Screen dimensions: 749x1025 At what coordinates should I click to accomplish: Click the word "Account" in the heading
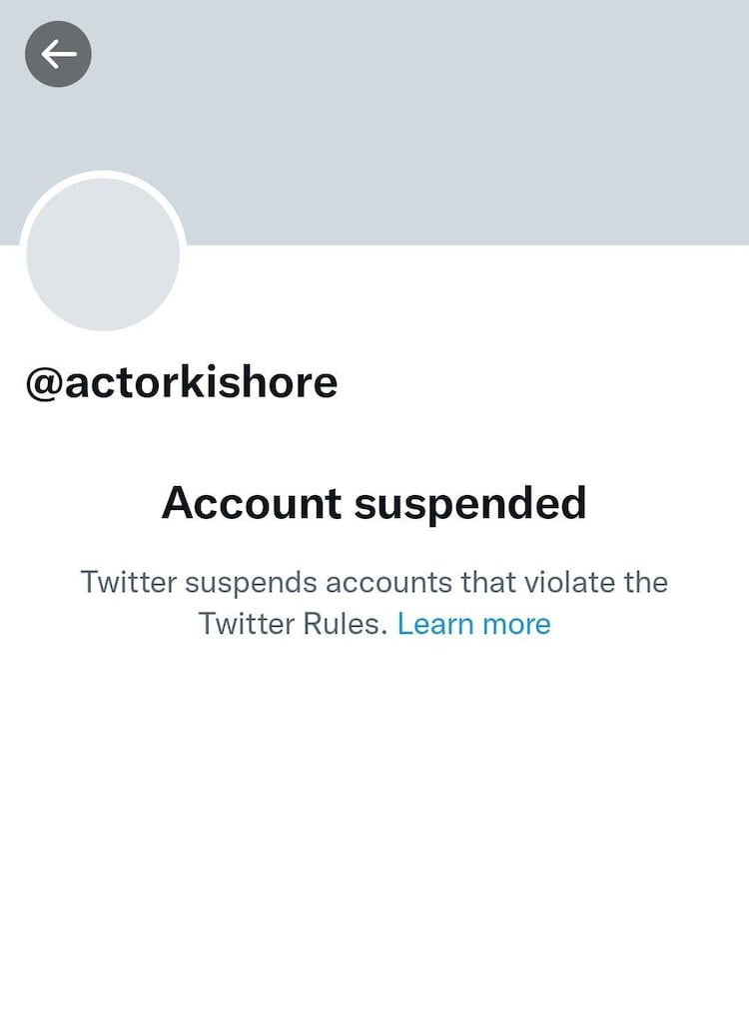point(251,503)
